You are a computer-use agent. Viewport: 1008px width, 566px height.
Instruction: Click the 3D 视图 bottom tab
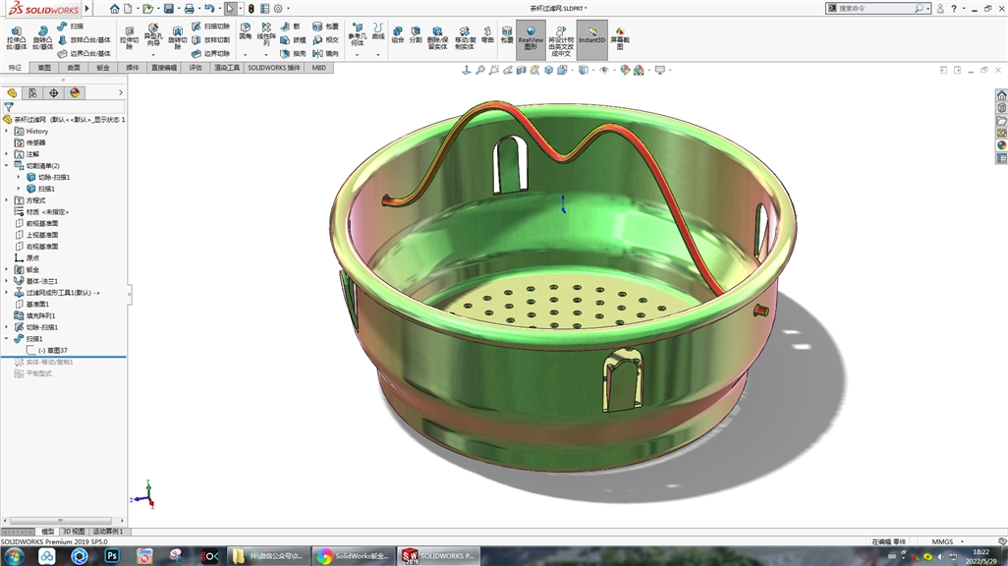pyautogui.click(x=74, y=532)
